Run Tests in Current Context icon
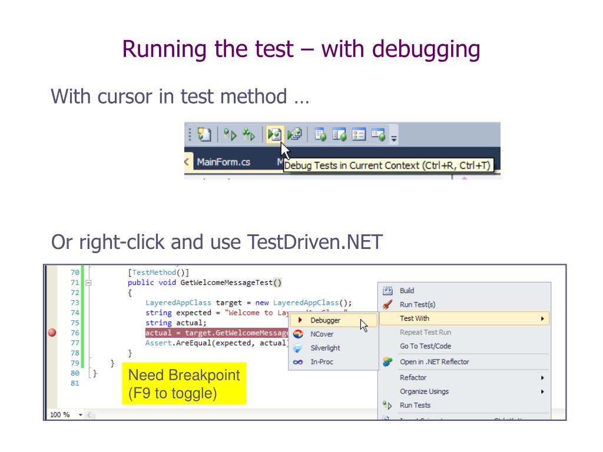The height and width of the screenshot is (452, 603). click(230, 135)
